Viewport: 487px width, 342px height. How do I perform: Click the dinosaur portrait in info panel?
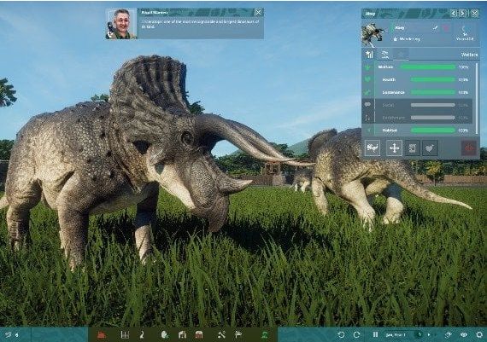[373, 34]
